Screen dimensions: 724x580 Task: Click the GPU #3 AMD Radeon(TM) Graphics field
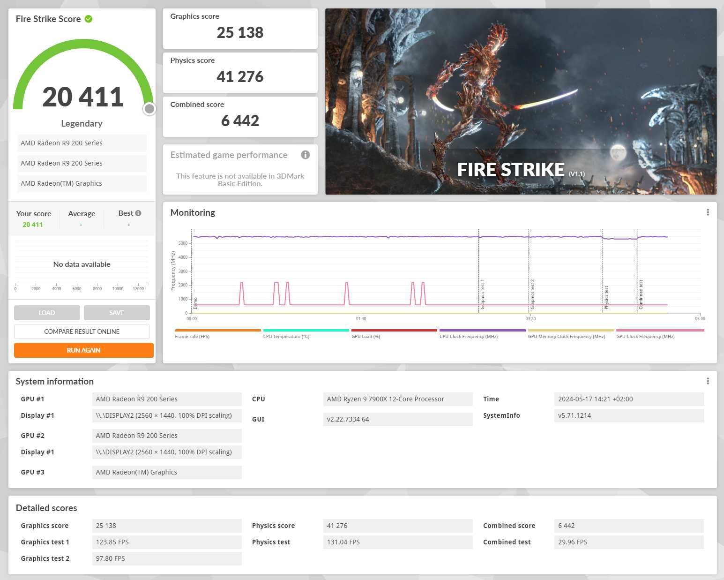click(167, 472)
